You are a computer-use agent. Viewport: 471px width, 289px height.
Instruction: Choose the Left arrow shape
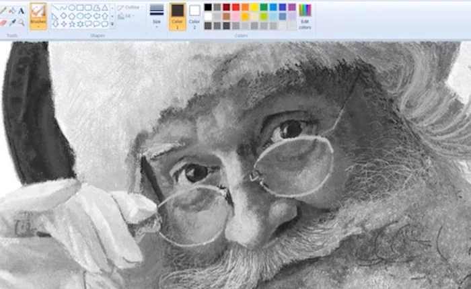pos(96,16)
